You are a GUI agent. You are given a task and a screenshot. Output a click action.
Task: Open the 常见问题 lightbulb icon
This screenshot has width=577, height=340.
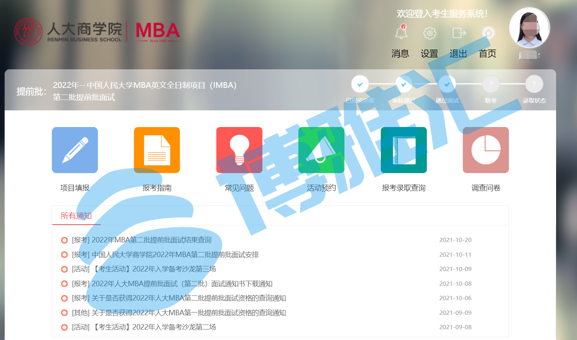pos(239,150)
